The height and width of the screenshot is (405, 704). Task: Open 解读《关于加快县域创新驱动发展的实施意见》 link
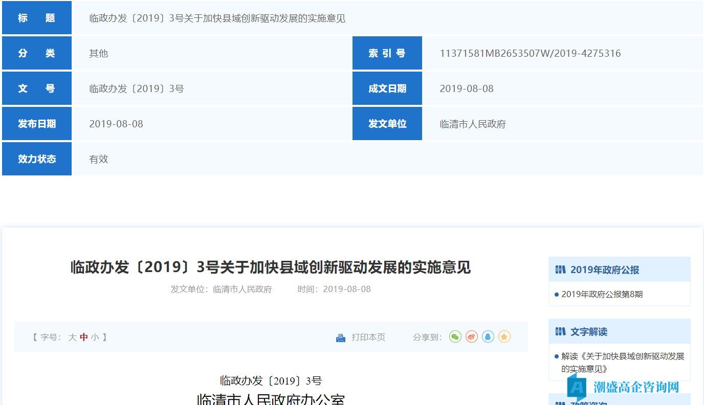pos(623,363)
